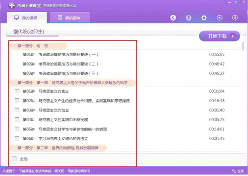The height and width of the screenshot is (176, 248).
Task: Expand the 第二章 世界的物质性 section header
Action: [58, 148]
